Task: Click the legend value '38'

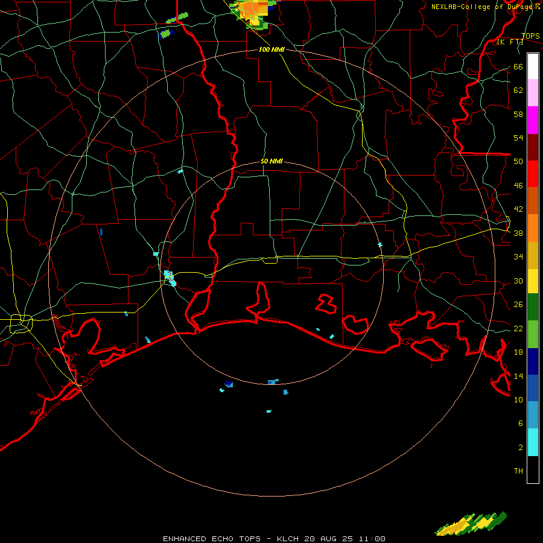Action: tap(518, 233)
